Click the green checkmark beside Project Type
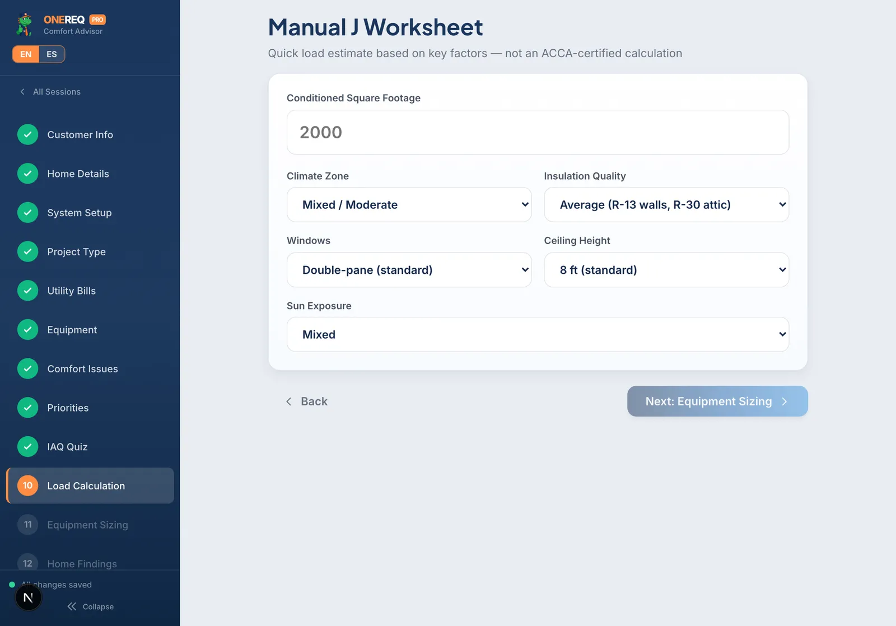Viewport: 896px width, 626px height. click(27, 251)
